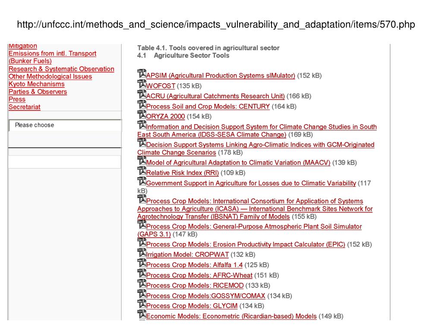Screen dimensions: 442x331
Task: Open Process Crop Models: AFRC-Wheat
Action: [x=199, y=275]
